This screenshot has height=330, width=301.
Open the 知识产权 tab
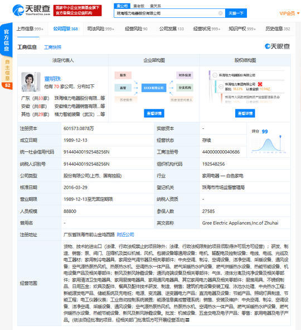click(242, 28)
